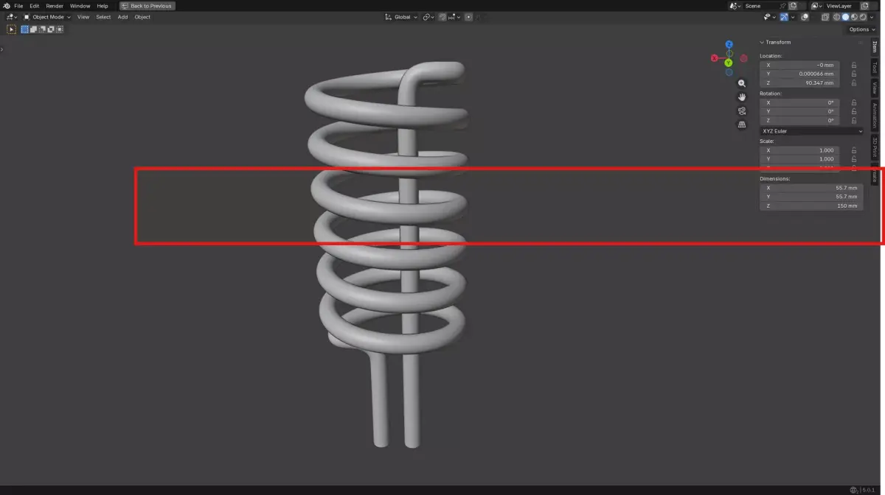
Task: Click the add view layer icon
Action: point(865,6)
